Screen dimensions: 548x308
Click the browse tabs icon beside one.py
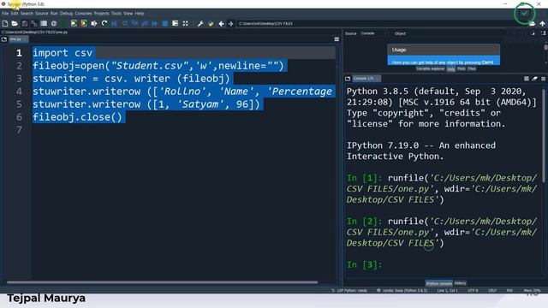tap(4, 39)
